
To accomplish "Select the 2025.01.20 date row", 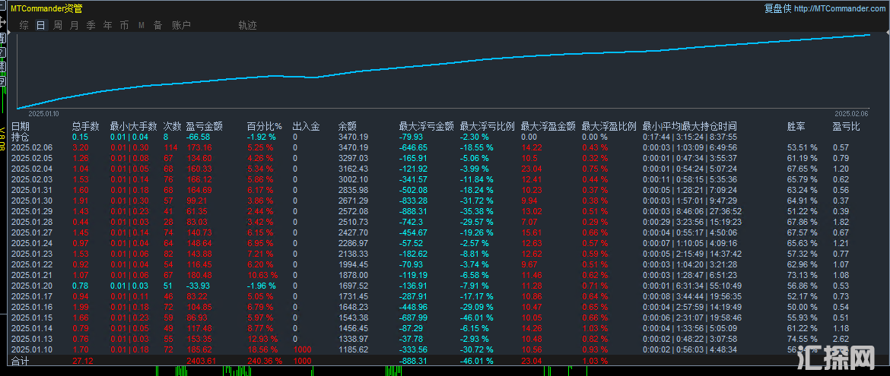I will click(33, 286).
